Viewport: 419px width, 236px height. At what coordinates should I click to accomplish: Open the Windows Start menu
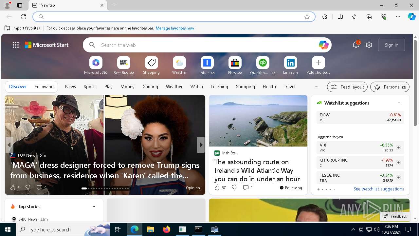point(8,229)
